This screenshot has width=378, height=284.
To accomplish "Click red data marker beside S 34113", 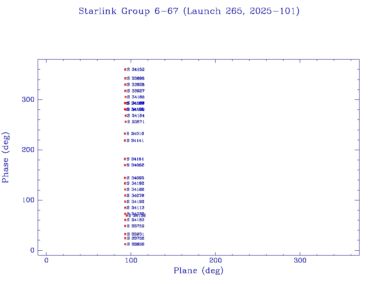I will pos(126,208).
